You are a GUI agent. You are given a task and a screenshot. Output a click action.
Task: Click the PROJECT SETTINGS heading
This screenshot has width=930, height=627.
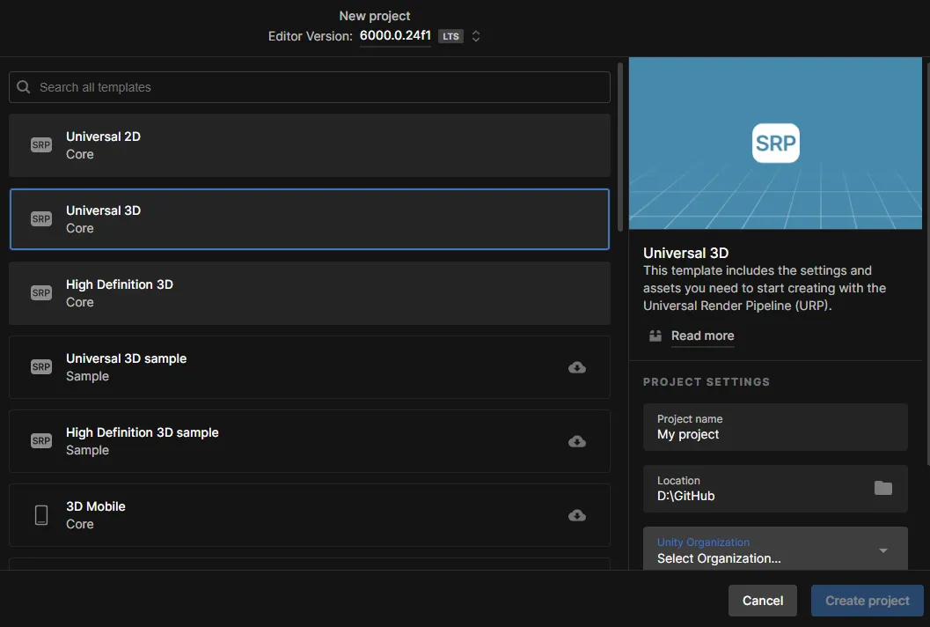click(707, 382)
